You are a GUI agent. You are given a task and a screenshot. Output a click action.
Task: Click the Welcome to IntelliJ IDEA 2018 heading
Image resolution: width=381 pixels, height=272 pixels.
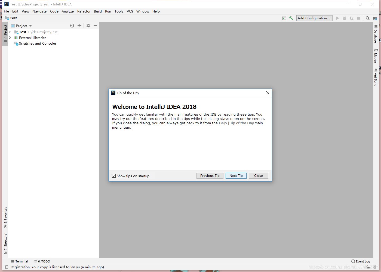click(154, 107)
